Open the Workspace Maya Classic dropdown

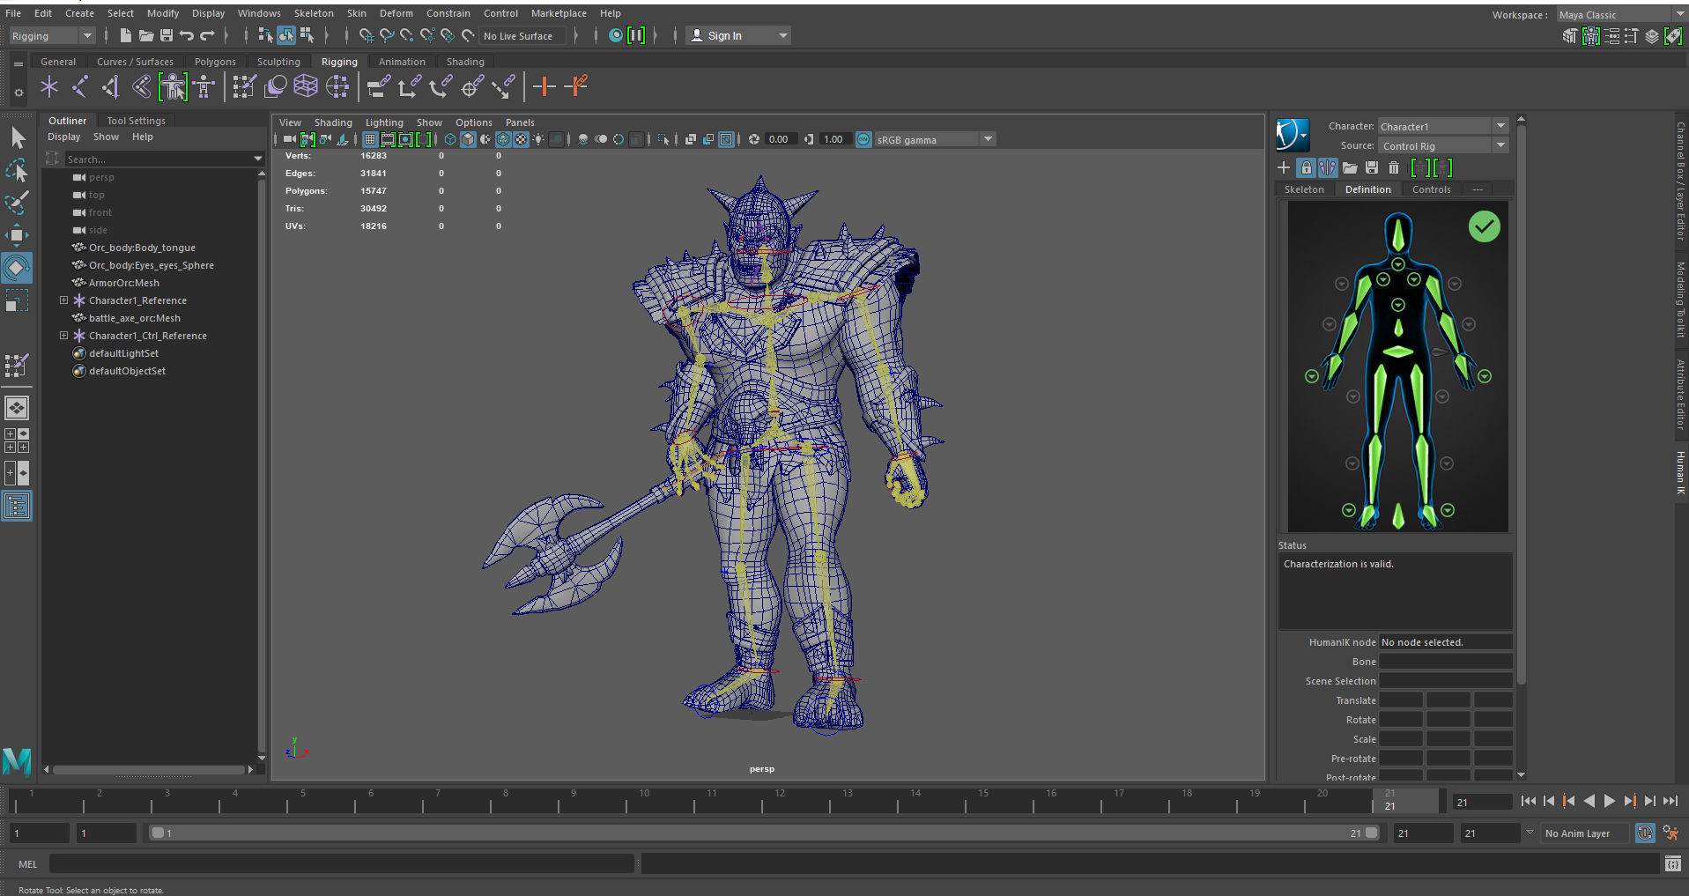[1621, 14]
